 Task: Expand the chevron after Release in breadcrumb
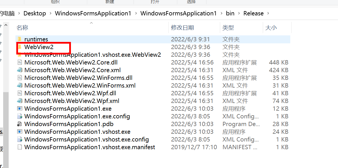268,13
